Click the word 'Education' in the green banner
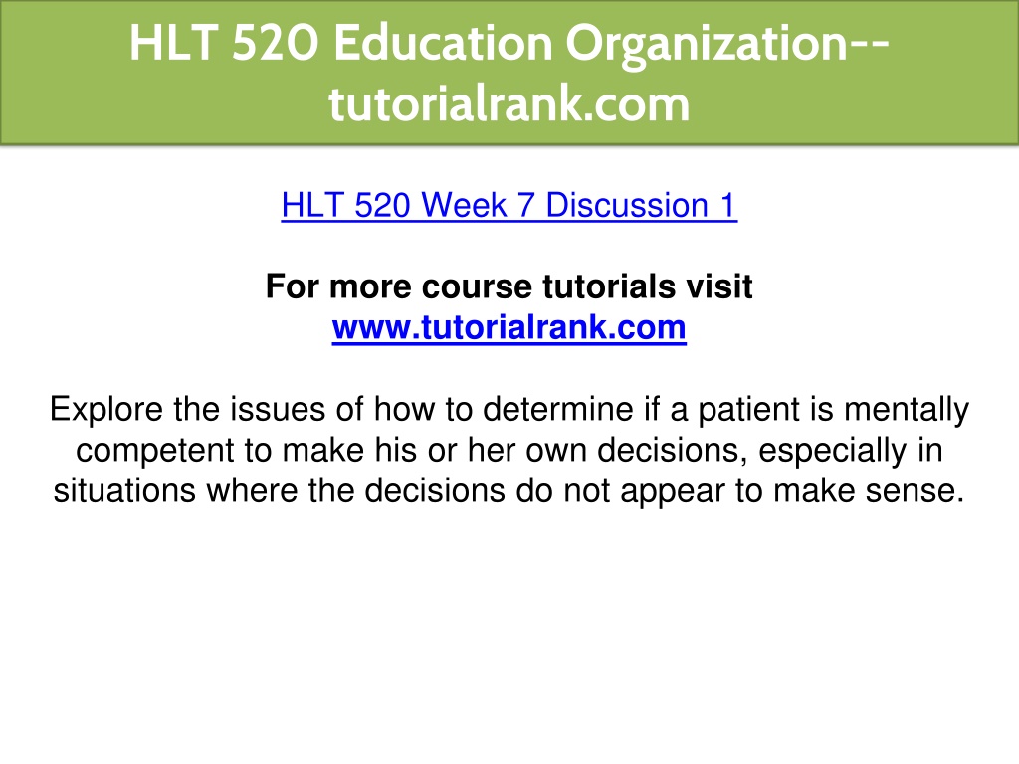This screenshot has width=1019, height=764. pyautogui.click(x=442, y=43)
